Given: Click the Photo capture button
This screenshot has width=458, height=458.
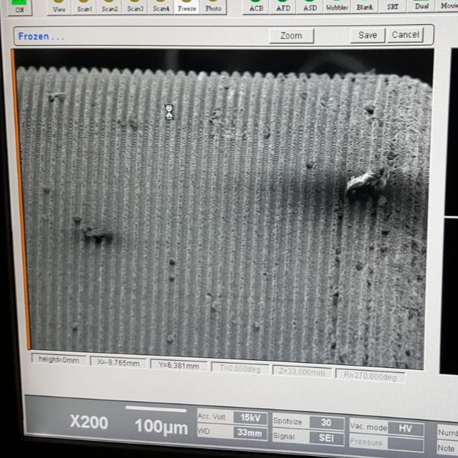Looking at the screenshot, I should tap(213, 6).
